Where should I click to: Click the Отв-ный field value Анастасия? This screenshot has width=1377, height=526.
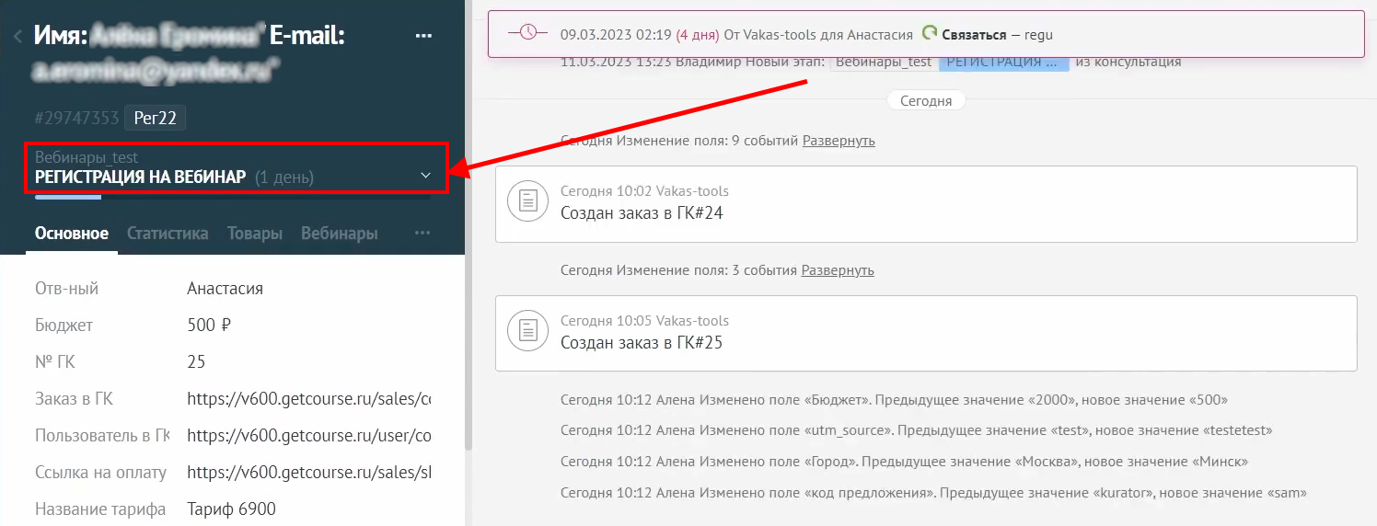click(x=225, y=289)
